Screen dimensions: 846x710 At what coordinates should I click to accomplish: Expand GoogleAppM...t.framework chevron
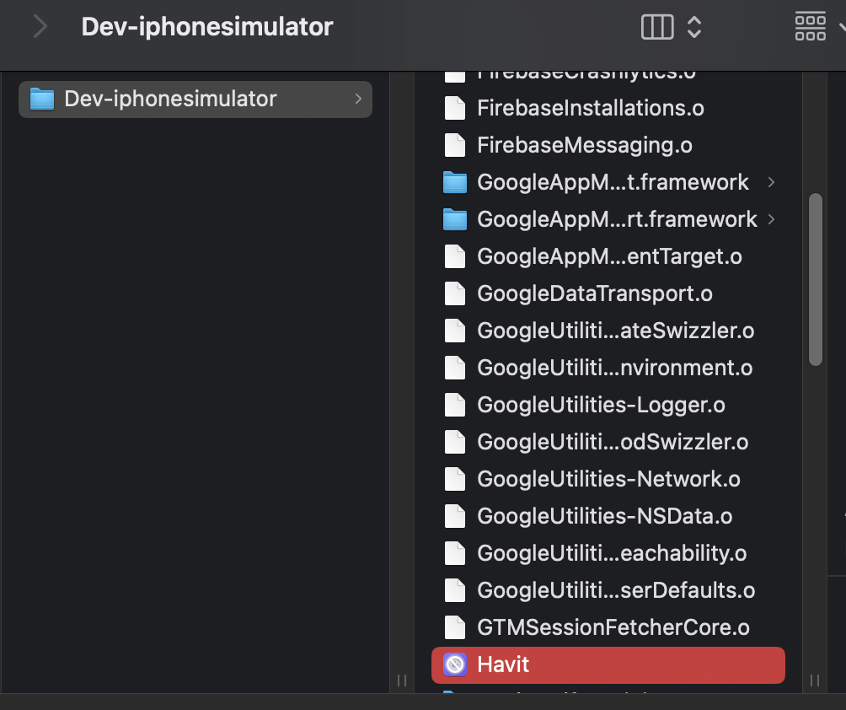[x=771, y=182]
